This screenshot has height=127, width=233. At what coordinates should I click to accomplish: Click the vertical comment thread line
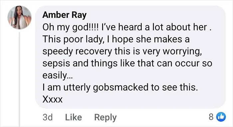click(x=19, y=79)
